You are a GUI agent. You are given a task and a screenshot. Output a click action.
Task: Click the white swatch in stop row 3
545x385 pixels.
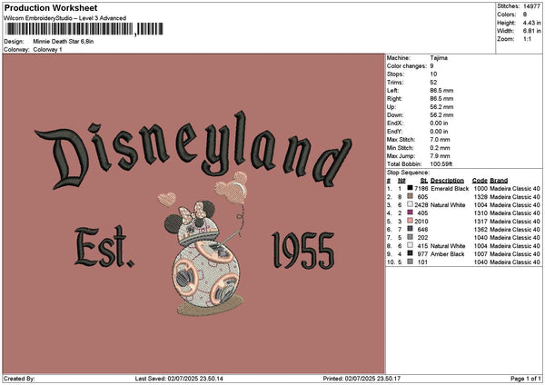[411, 204]
